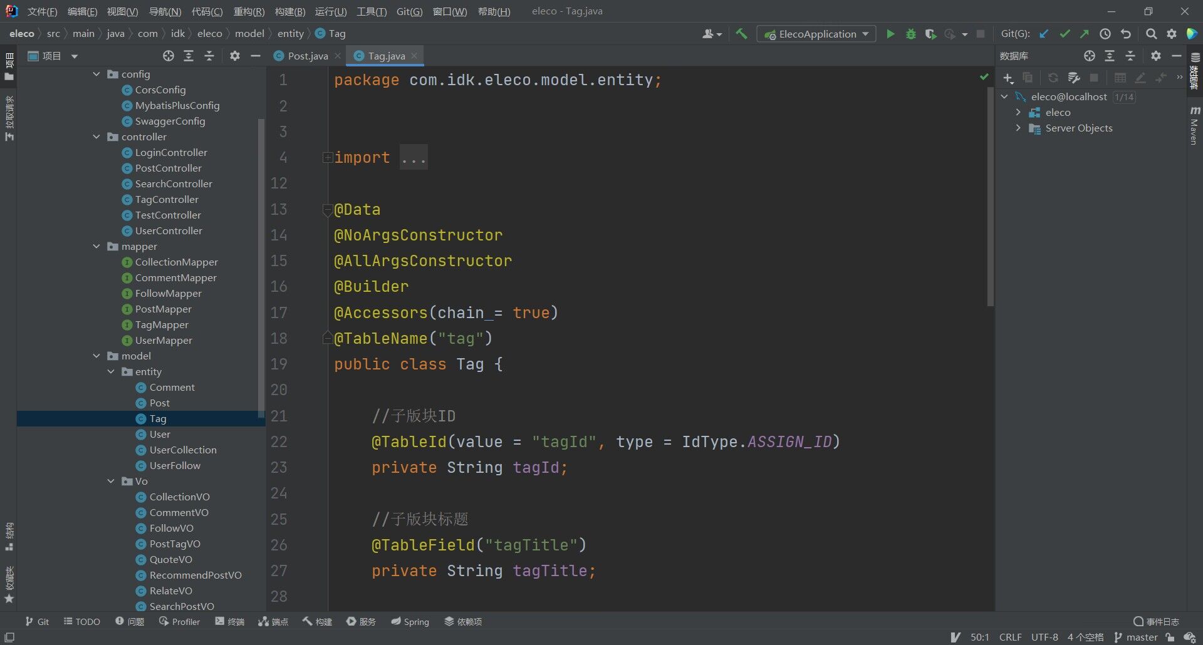Image resolution: width=1203 pixels, height=645 pixels.
Task: Open the 重构(R) menu
Action: (249, 11)
